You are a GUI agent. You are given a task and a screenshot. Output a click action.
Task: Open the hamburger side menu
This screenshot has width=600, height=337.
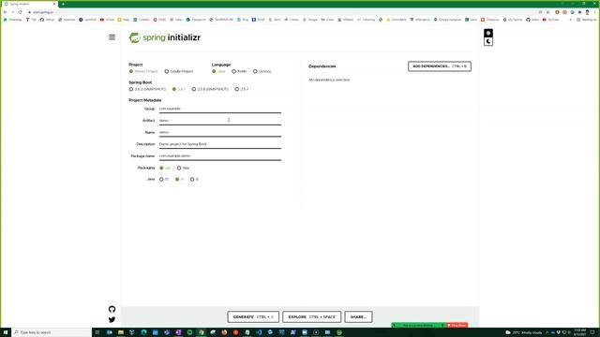point(112,37)
